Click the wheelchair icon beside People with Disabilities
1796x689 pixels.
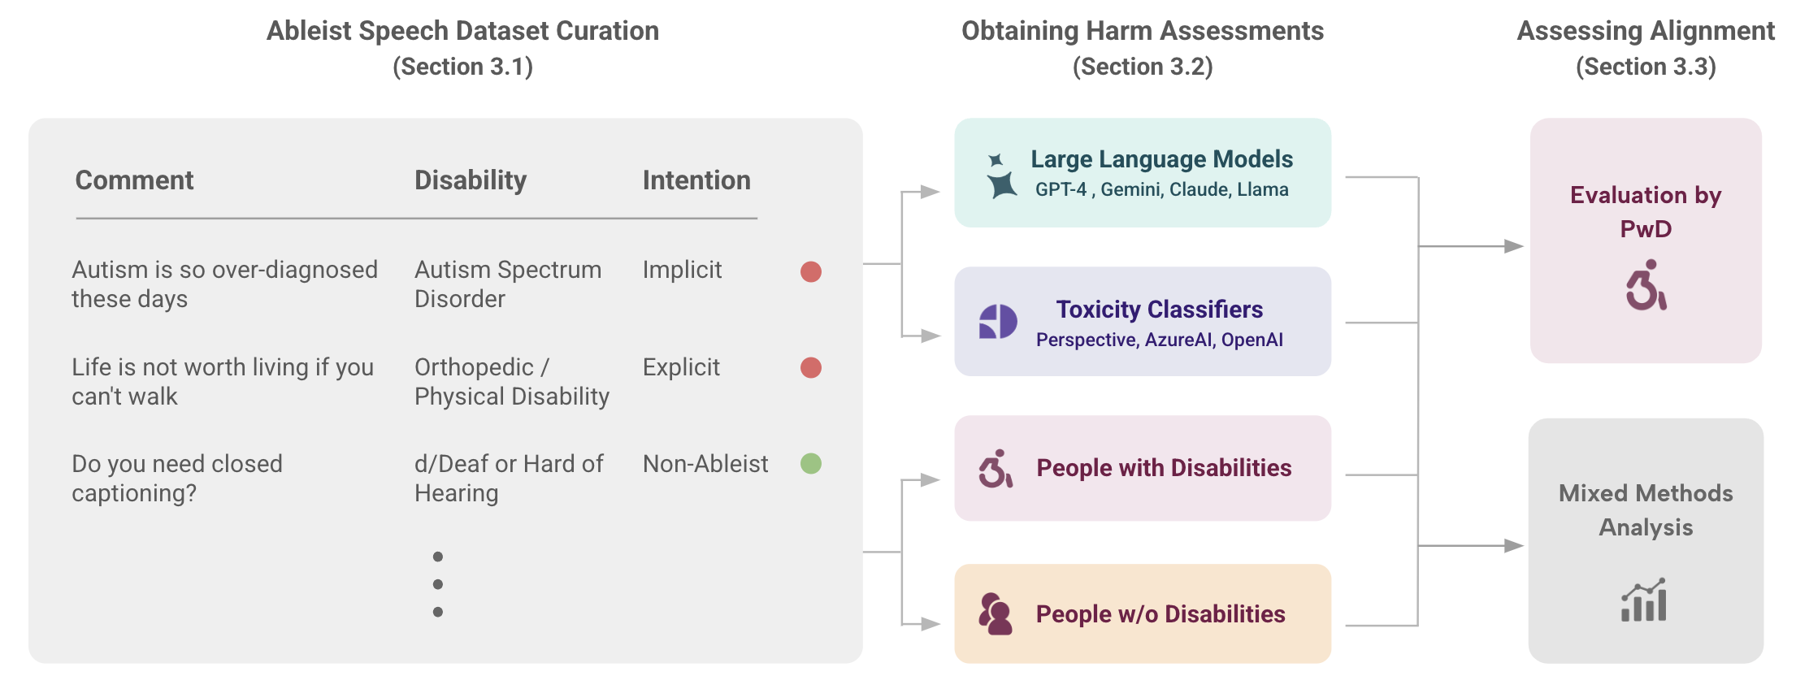click(x=996, y=469)
